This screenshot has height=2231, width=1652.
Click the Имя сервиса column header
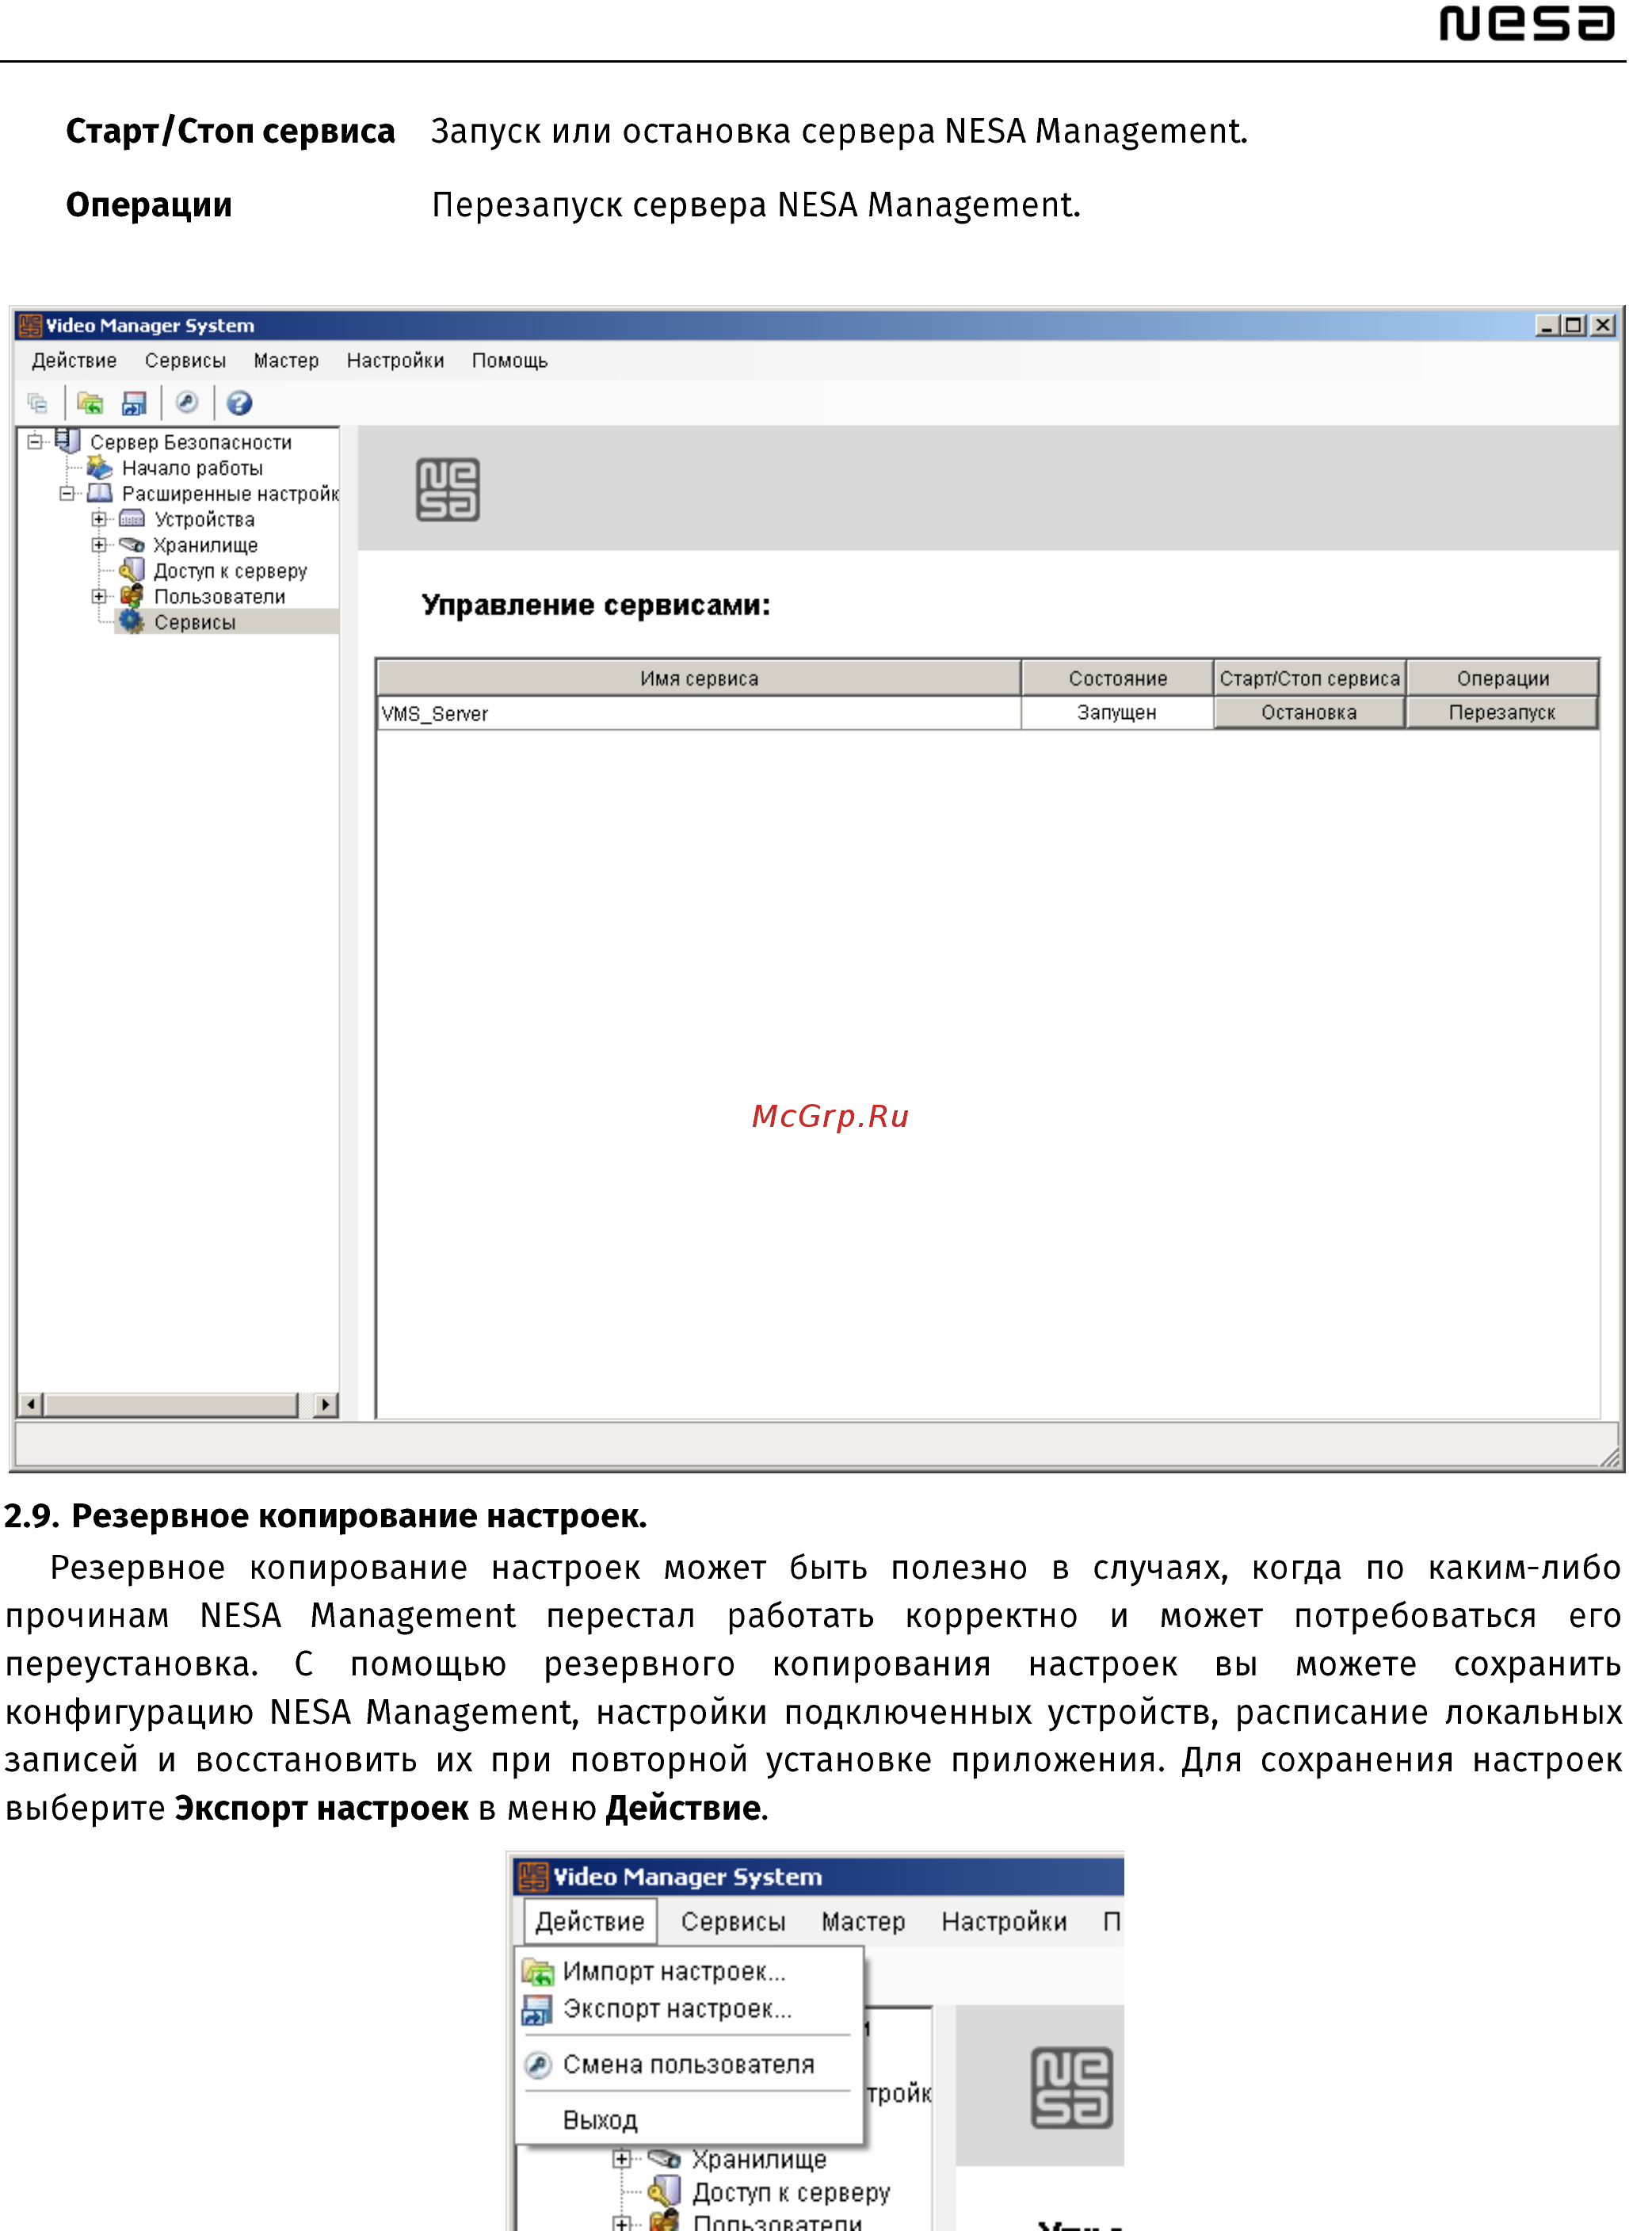click(699, 678)
